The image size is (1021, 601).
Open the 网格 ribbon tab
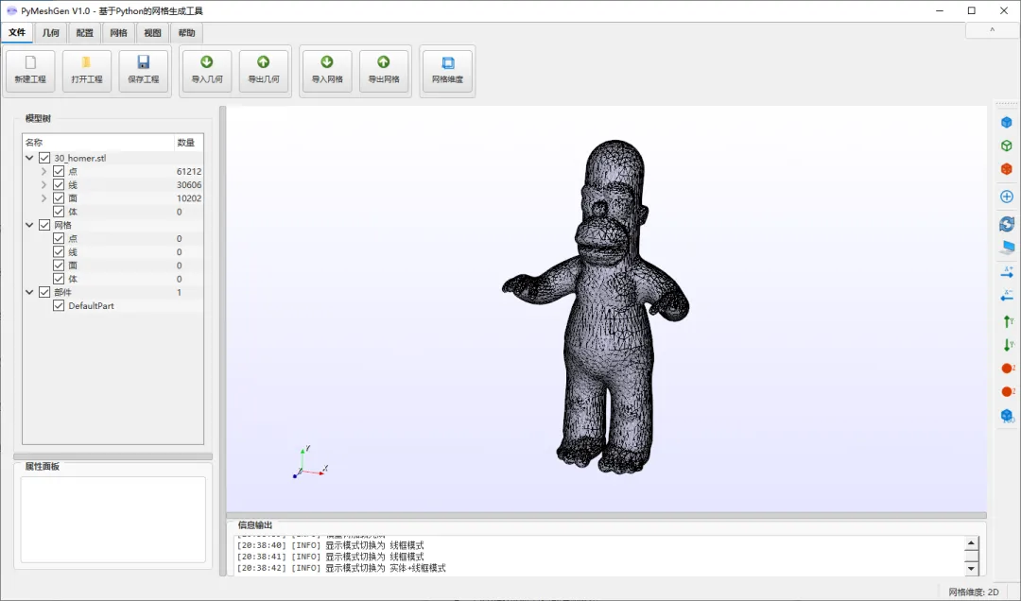coord(118,32)
